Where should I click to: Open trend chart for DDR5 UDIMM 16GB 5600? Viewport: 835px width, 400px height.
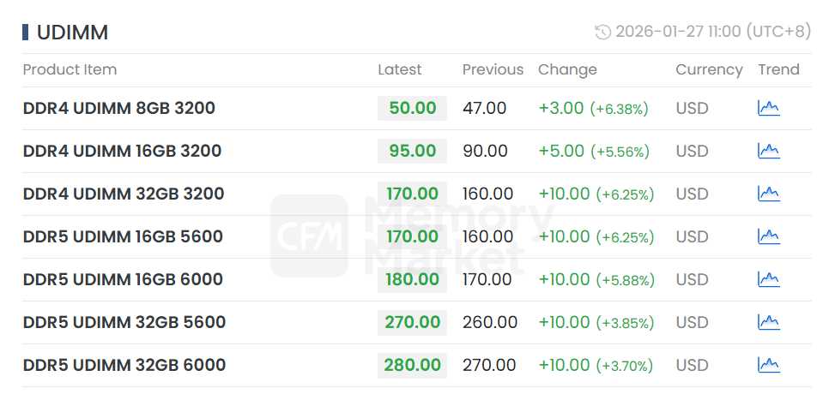(x=768, y=236)
